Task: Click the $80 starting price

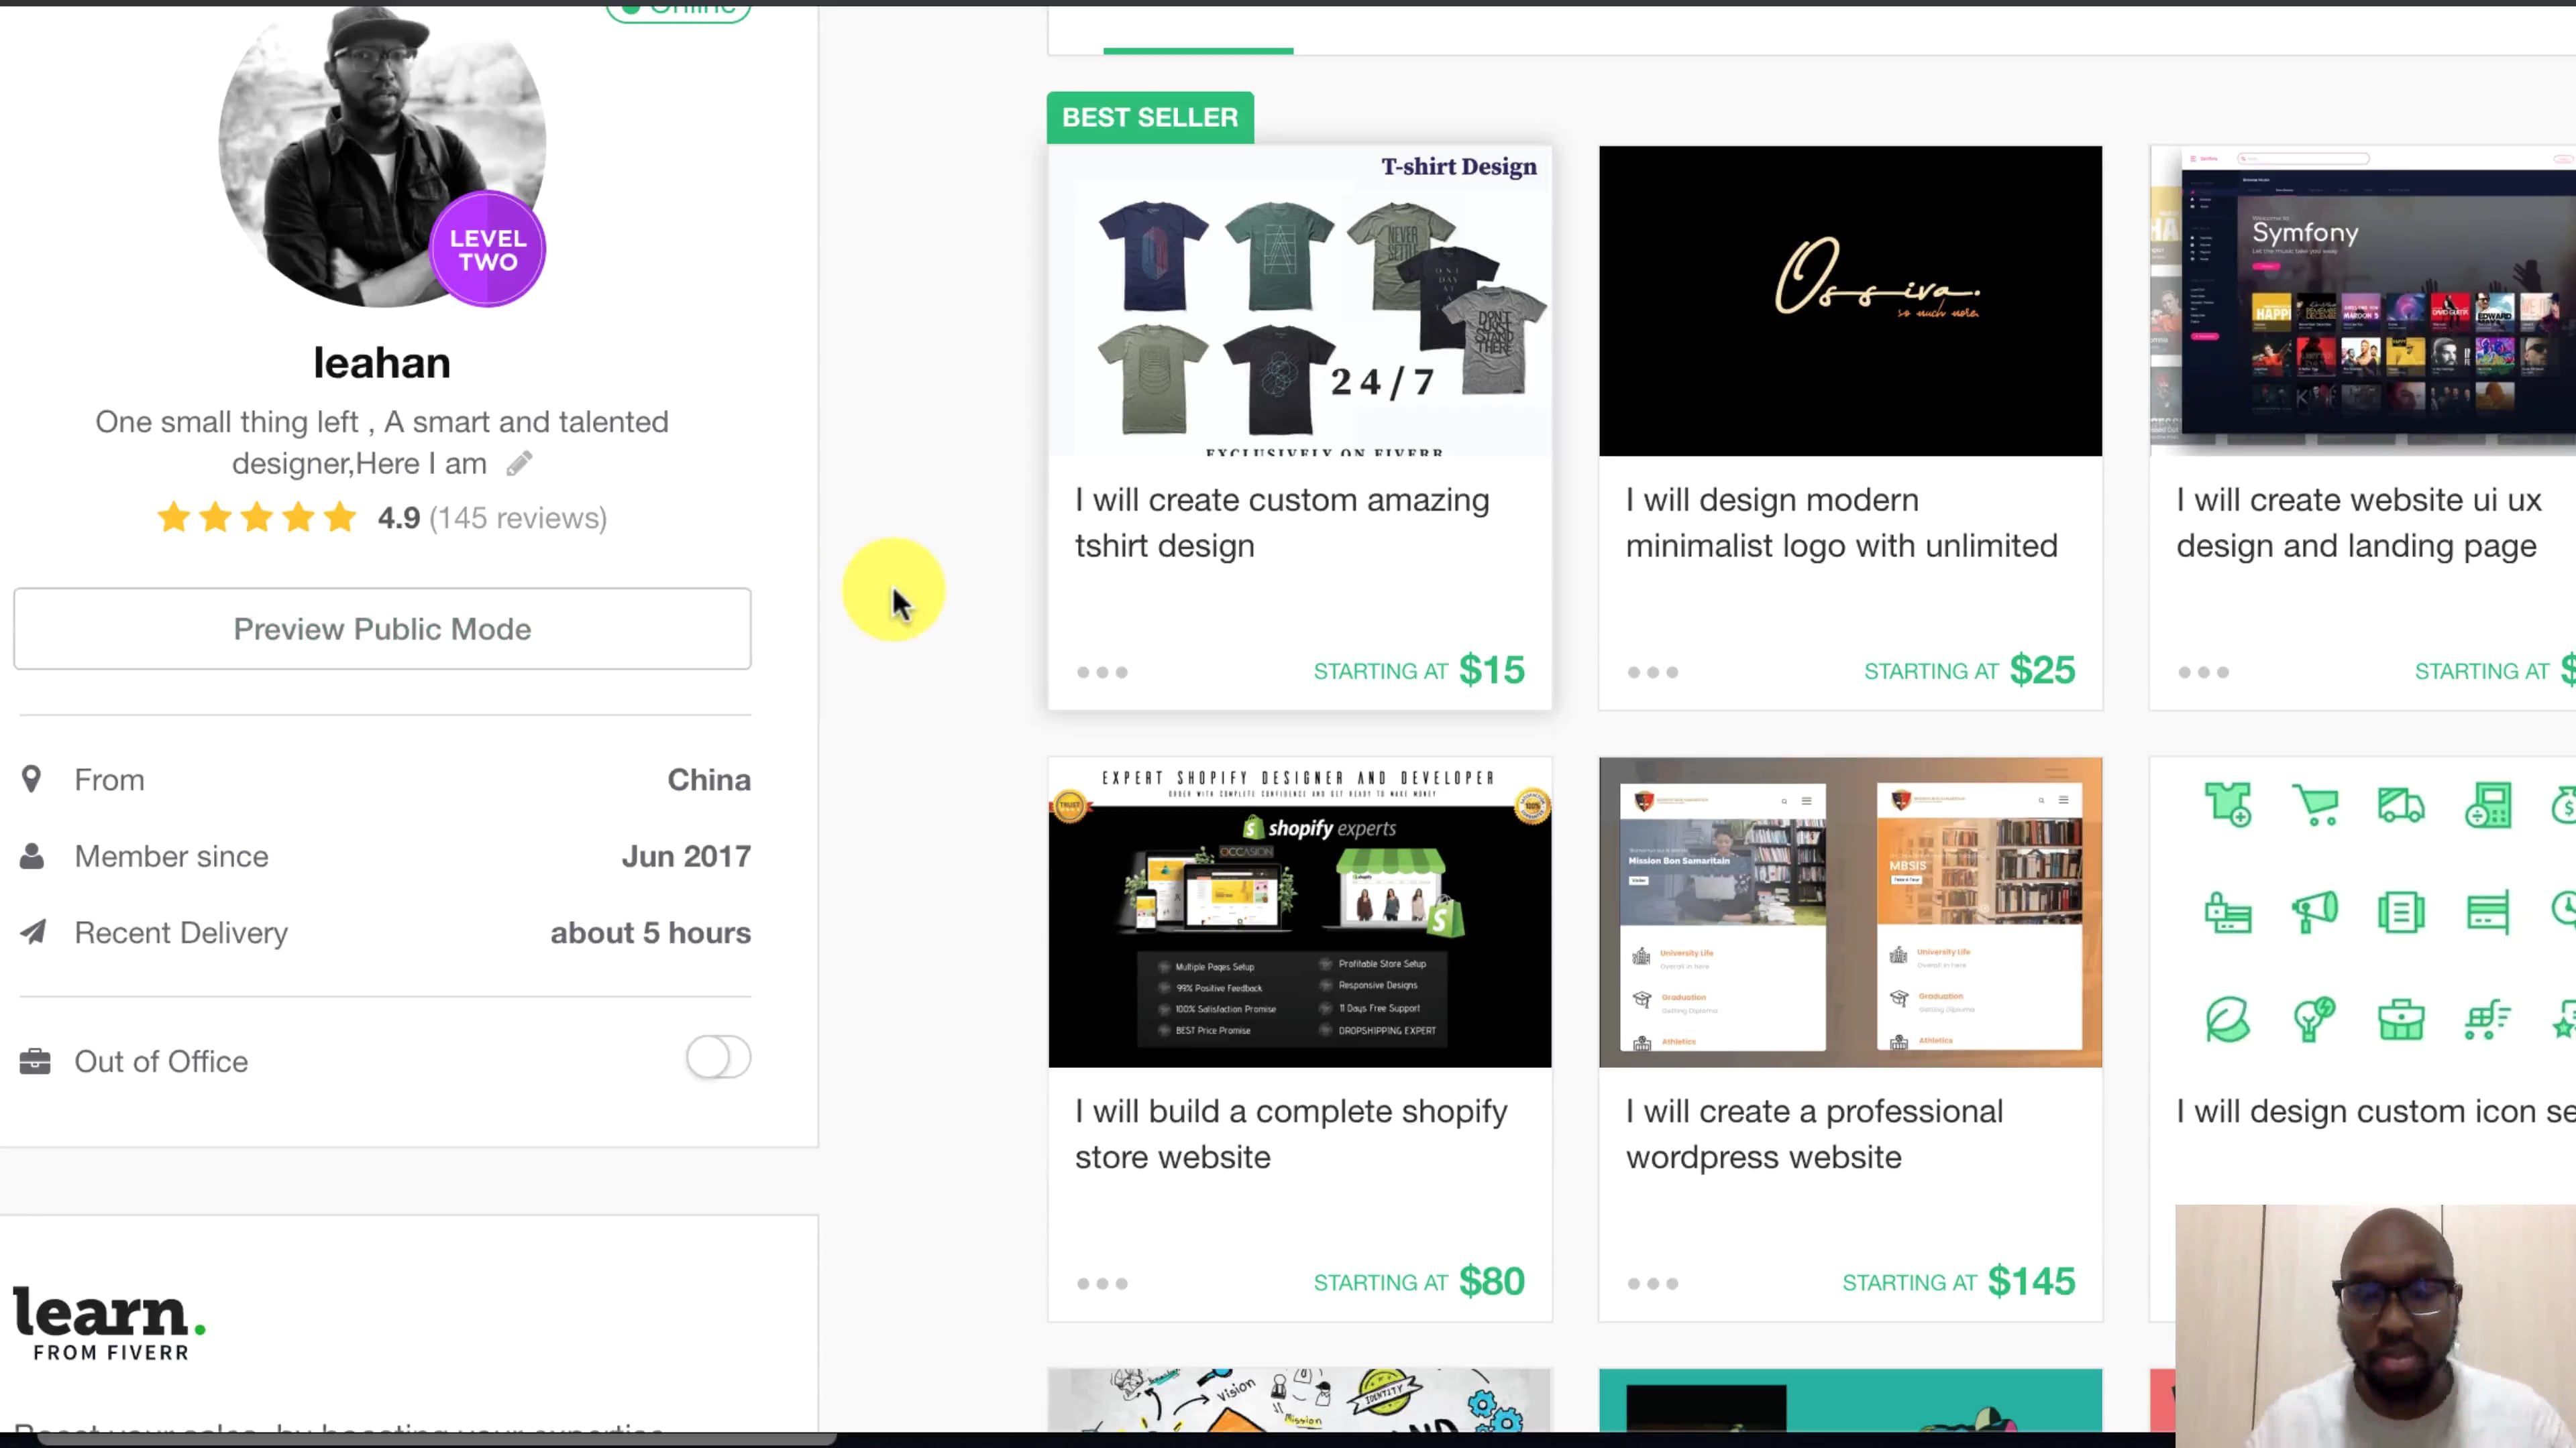Action: click(x=1492, y=1282)
